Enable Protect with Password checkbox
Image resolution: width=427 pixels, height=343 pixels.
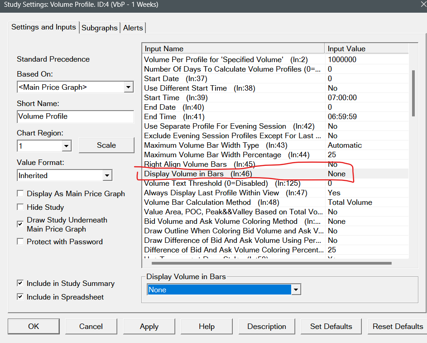[20, 242]
